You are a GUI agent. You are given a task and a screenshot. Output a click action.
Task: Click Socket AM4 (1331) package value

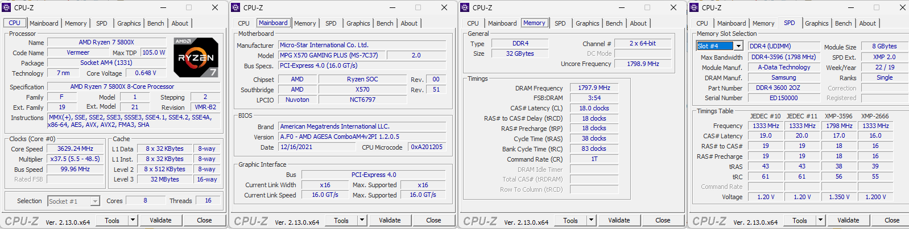coord(106,63)
